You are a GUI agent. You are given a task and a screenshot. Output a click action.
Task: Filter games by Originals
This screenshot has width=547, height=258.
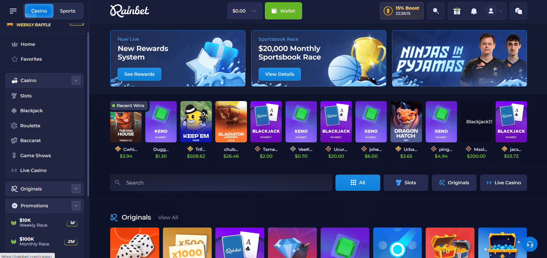point(454,183)
